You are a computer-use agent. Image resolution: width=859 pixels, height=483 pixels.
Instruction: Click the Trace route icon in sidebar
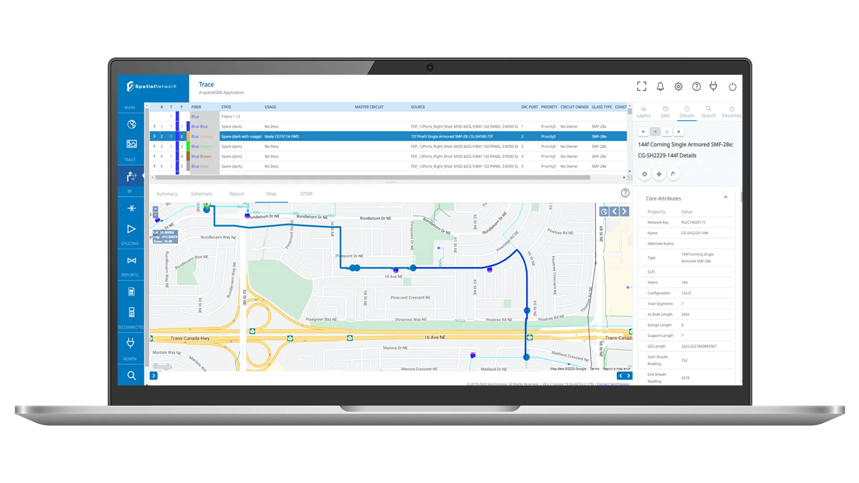tap(131, 177)
